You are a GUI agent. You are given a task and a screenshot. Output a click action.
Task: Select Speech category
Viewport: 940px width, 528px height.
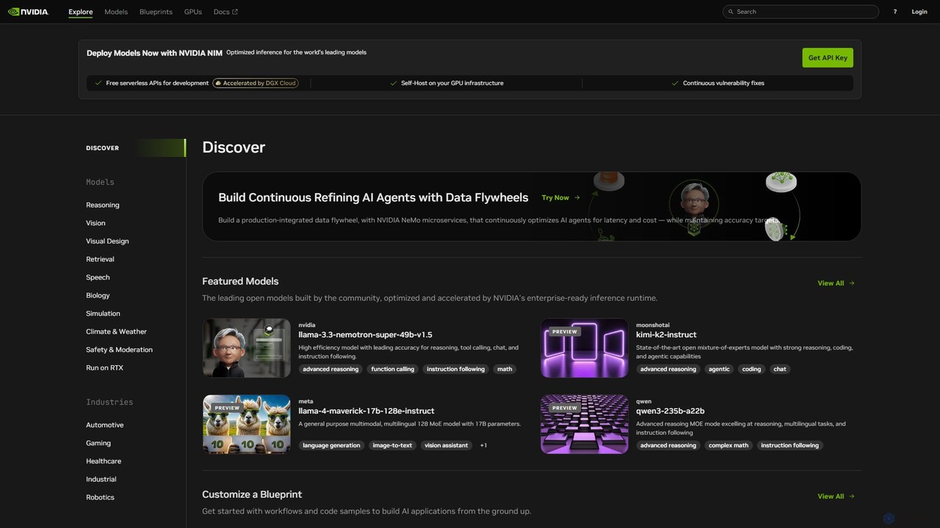[98, 277]
